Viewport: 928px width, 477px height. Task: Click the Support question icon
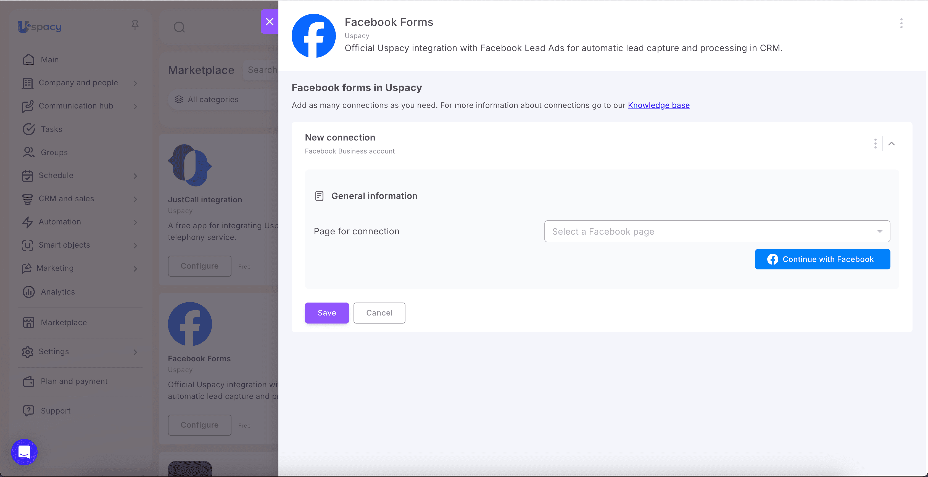(x=29, y=410)
